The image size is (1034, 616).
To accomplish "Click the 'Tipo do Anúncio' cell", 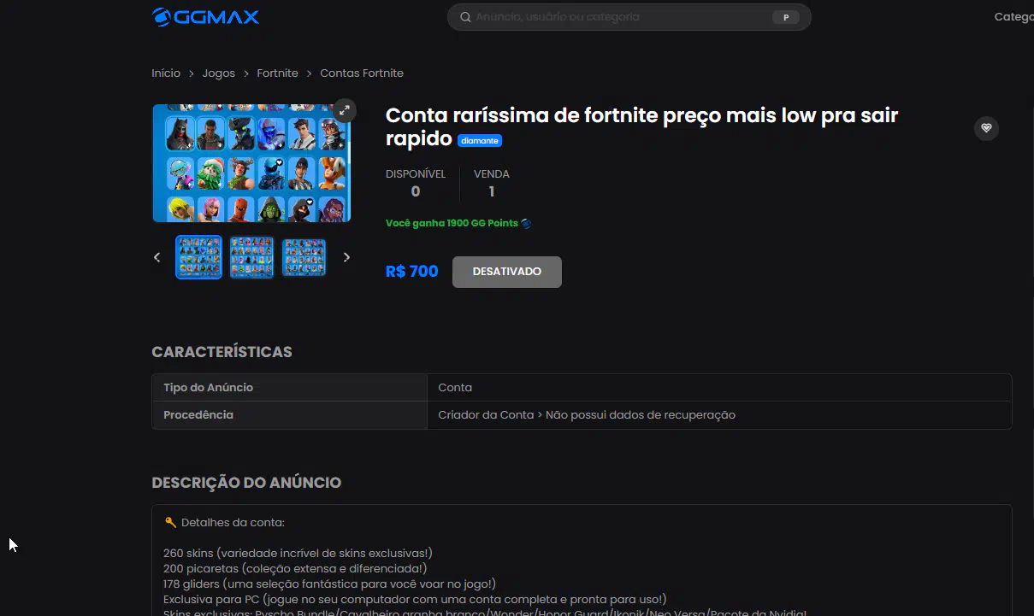I will 290,388.
